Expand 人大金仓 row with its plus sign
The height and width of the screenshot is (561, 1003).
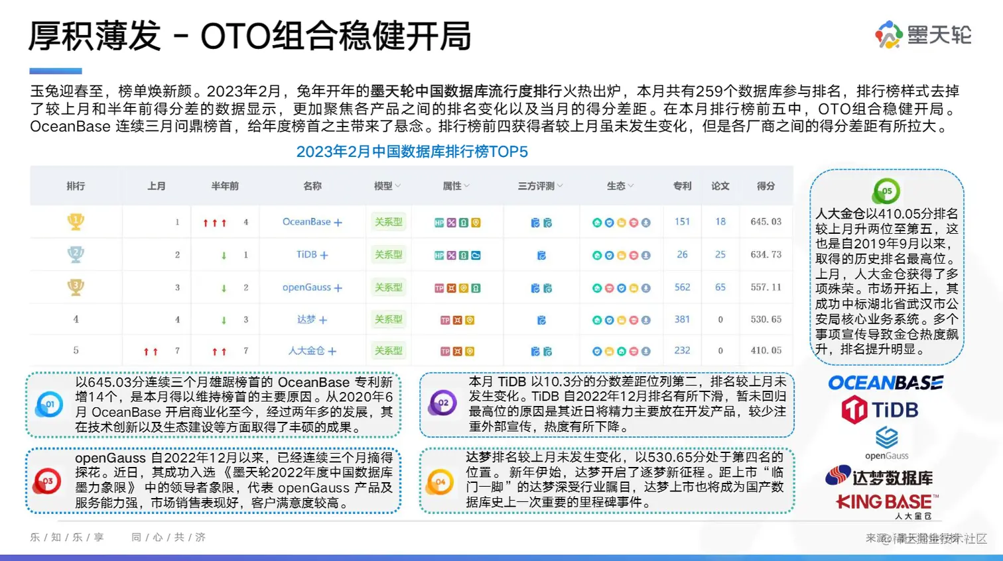[x=332, y=351]
